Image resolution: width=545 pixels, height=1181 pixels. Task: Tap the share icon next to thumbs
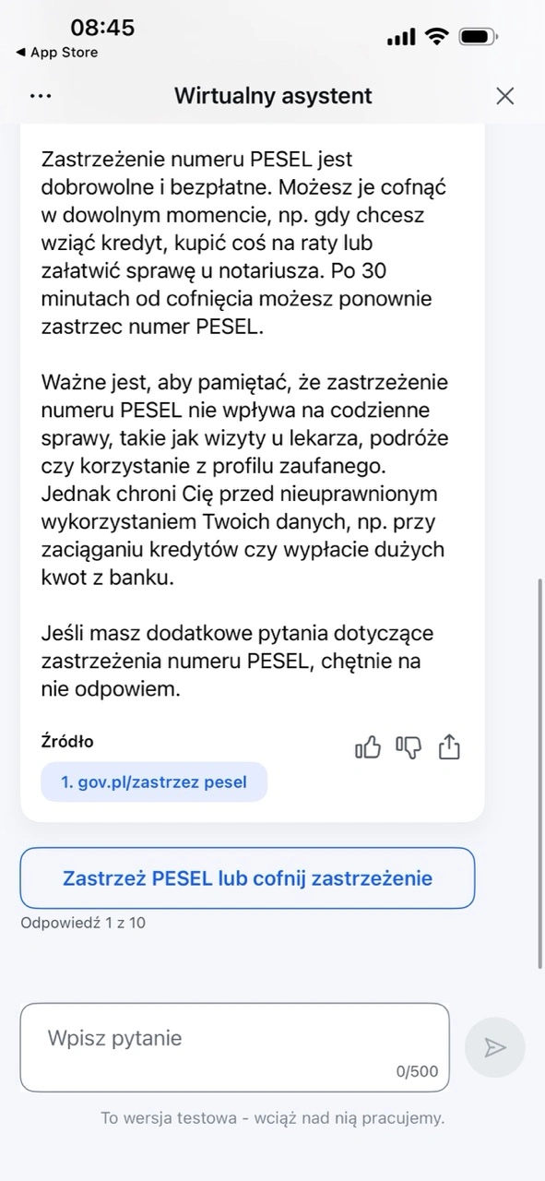pos(449,746)
